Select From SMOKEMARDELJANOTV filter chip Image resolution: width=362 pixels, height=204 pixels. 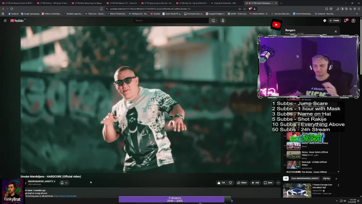[x=305, y=178]
